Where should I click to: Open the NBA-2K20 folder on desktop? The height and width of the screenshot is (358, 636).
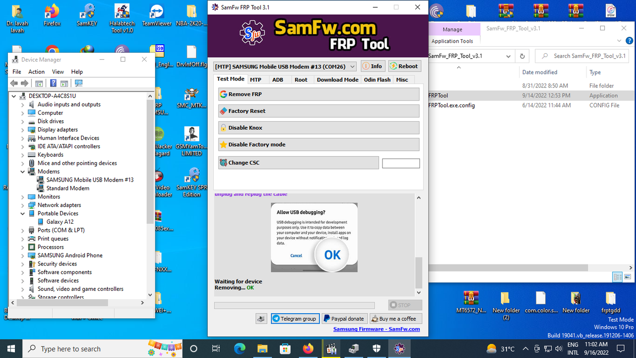click(191, 15)
